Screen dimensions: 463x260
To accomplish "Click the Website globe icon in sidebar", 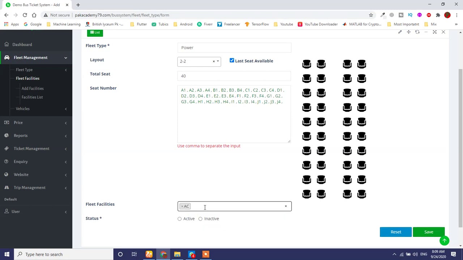I will [x=7, y=174].
